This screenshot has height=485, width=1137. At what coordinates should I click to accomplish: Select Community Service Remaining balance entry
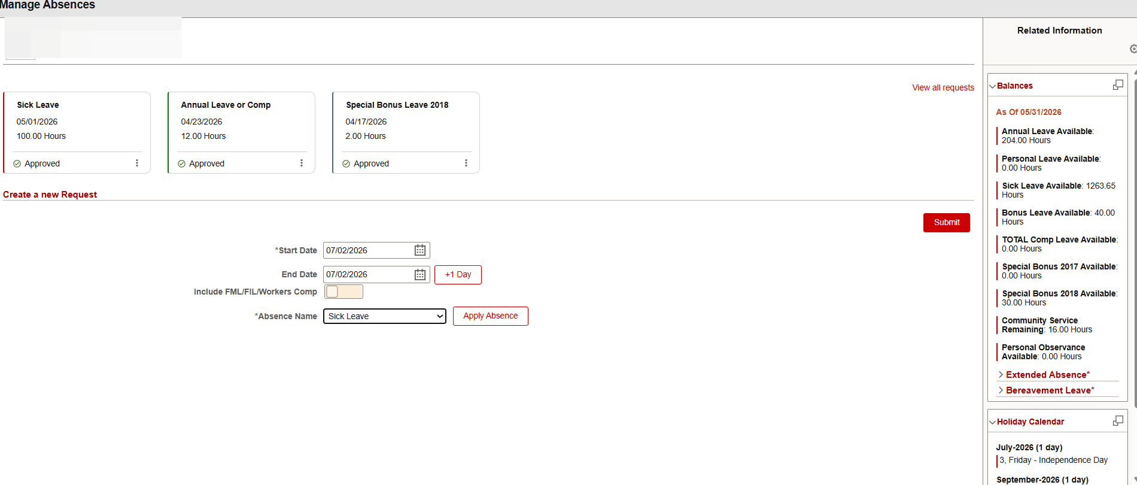1046,325
